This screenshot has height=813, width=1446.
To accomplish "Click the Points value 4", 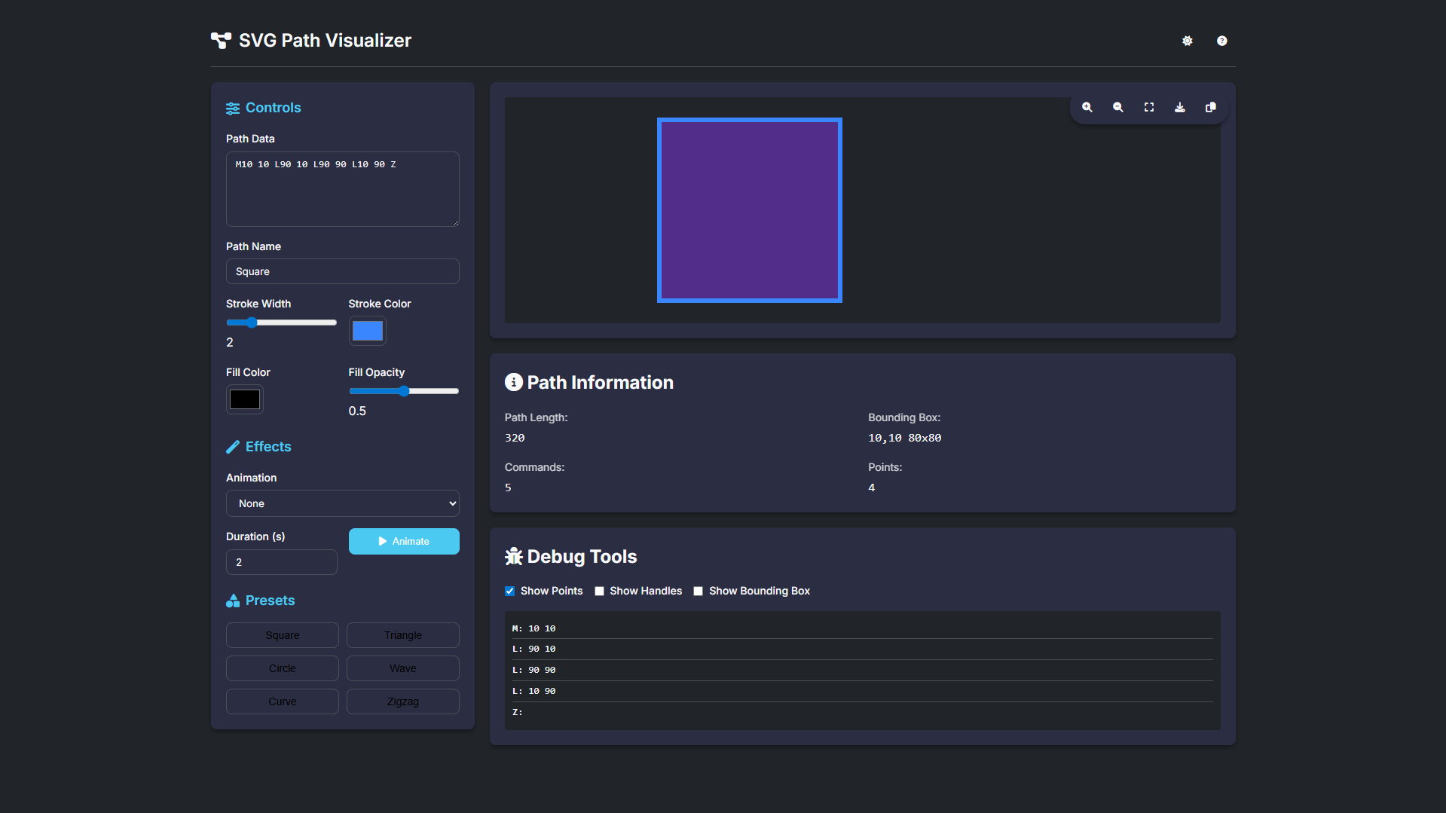I will click(x=872, y=487).
